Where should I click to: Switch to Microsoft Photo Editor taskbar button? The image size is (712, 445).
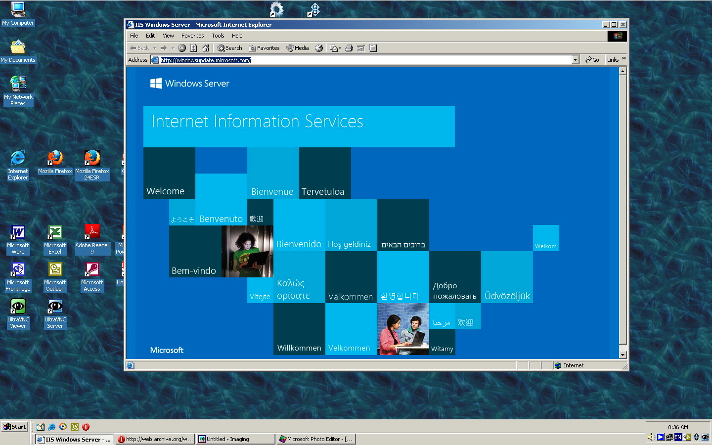(316, 439)
